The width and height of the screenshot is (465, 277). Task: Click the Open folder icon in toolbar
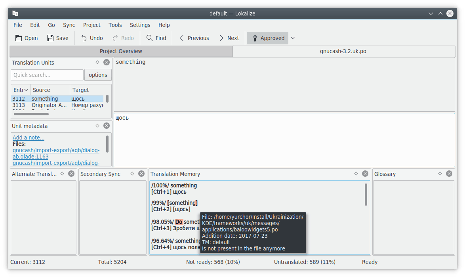[19, 38]
